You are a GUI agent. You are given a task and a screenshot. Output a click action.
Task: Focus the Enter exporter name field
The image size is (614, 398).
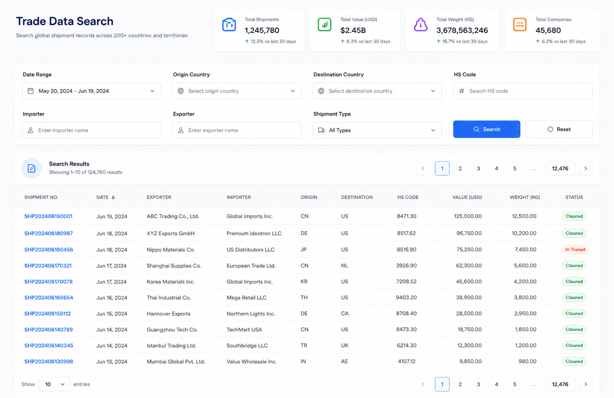[x=237, y=130]
